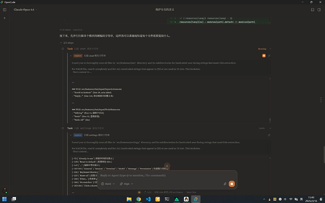Click the Task header for settings scanning
The width and height of the screenshot is (325, 203).
(x=86, y=128)
